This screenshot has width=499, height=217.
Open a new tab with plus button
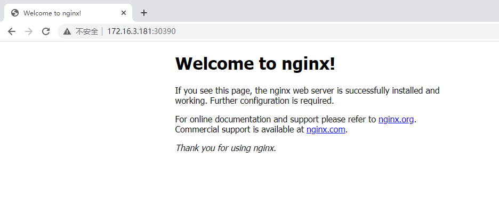point(143,13)
